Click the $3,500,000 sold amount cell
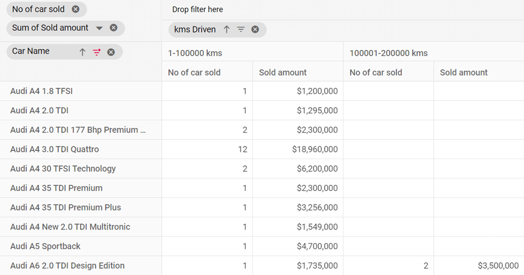524x275 pixels. 479,265
